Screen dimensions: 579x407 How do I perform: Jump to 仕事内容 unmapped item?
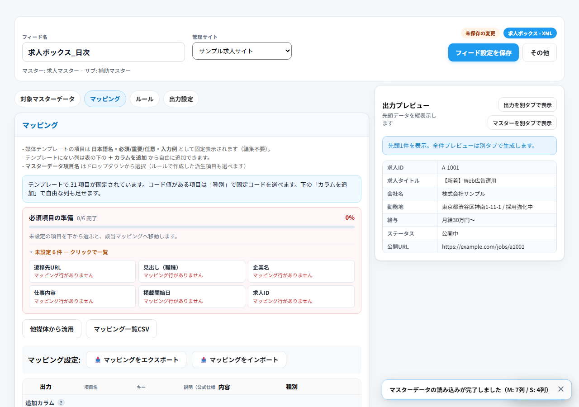click(x=82, y=297)
